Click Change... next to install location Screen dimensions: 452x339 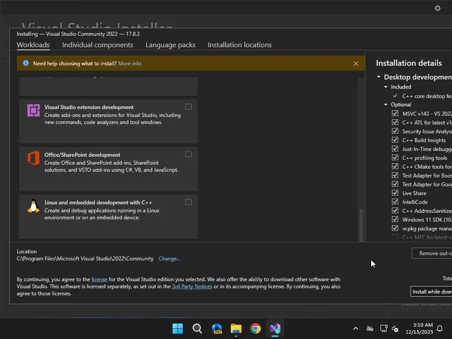(x=169, y=259)
